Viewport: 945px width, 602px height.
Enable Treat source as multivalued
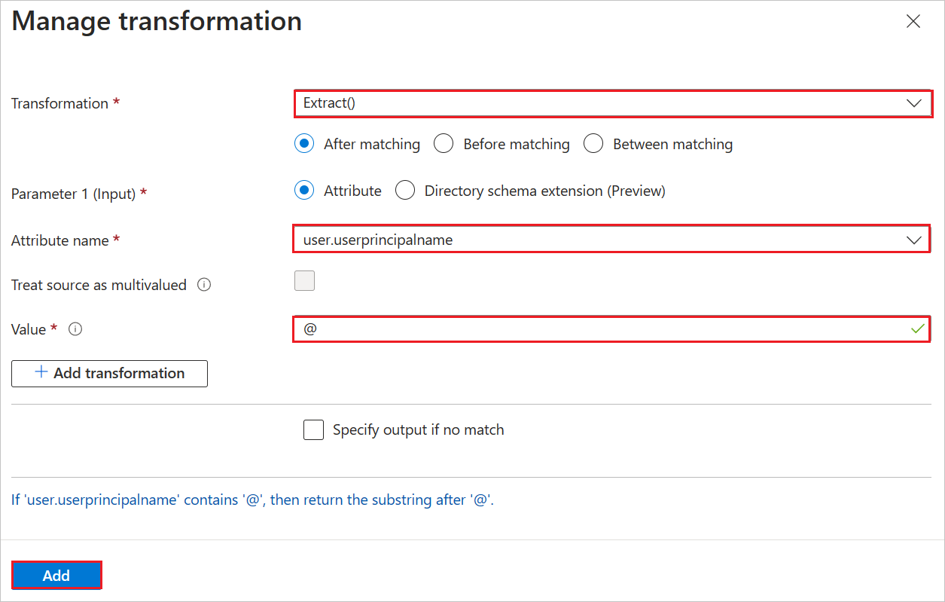[304, 280]
